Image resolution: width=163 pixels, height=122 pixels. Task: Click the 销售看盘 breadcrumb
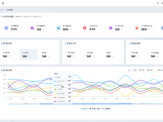coord(10,10)
